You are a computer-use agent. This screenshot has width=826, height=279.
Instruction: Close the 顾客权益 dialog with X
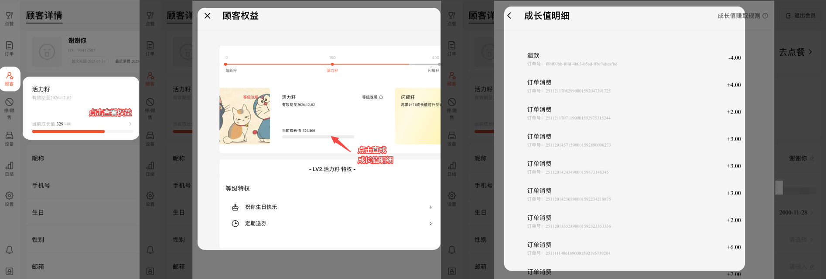point(208,16)
